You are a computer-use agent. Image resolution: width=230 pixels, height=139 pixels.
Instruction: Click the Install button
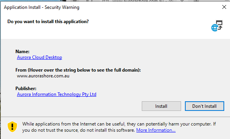click(x=161, y=106)
